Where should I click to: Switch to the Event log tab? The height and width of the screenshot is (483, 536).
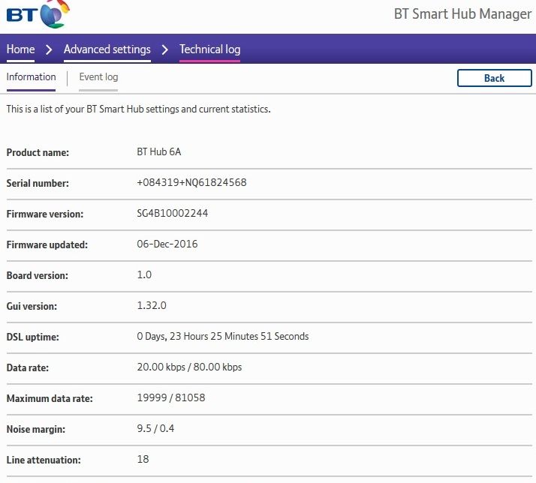point(98,76)
